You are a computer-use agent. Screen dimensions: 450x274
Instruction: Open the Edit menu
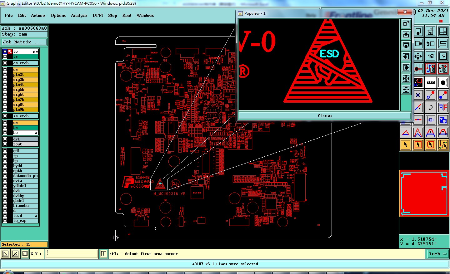(22, 15)
